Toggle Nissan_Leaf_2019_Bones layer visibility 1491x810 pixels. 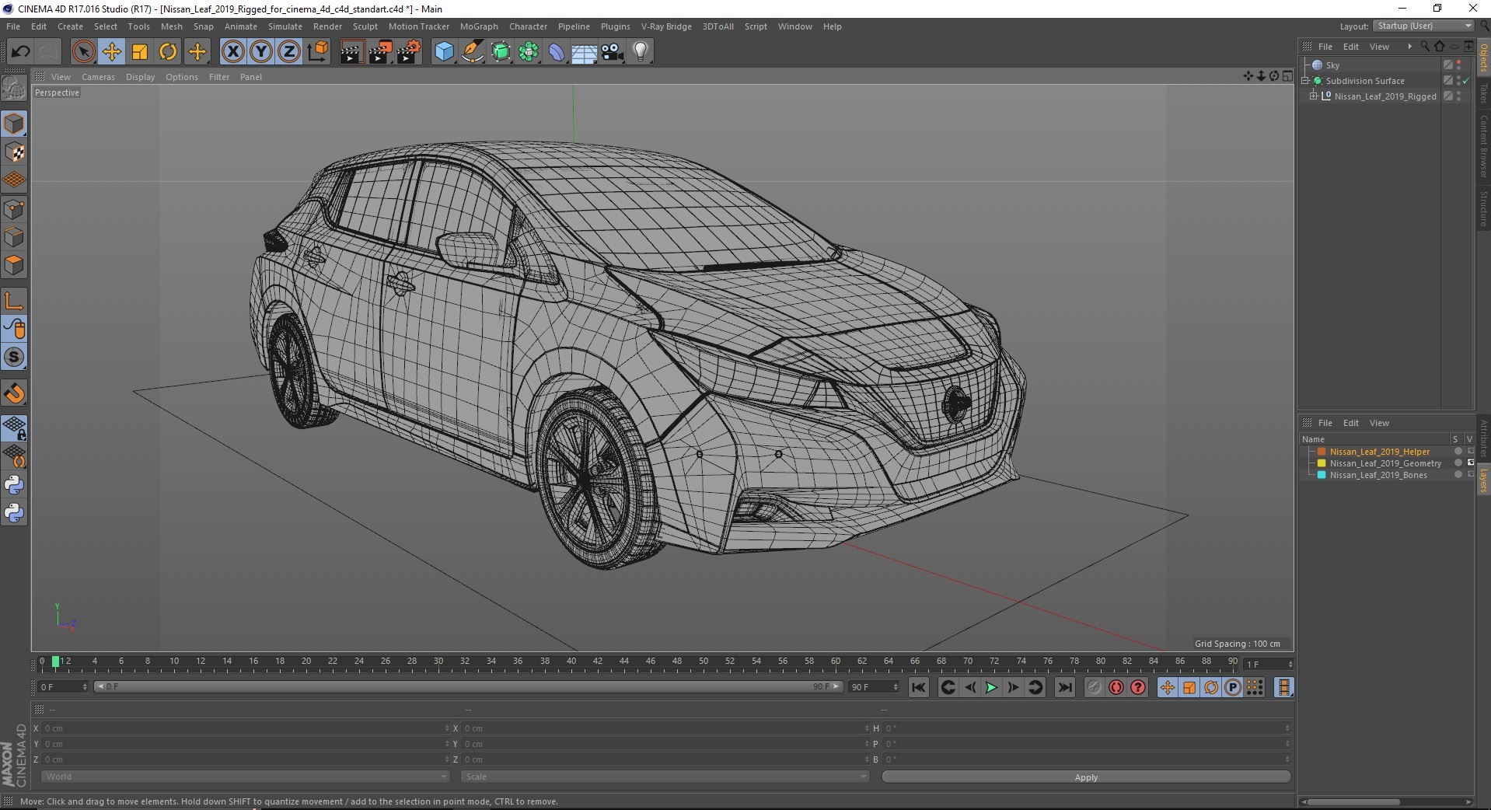pyautogui.click(x=1470, y=475)
